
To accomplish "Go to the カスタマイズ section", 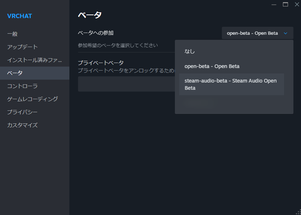I will (x=22, y=125).
